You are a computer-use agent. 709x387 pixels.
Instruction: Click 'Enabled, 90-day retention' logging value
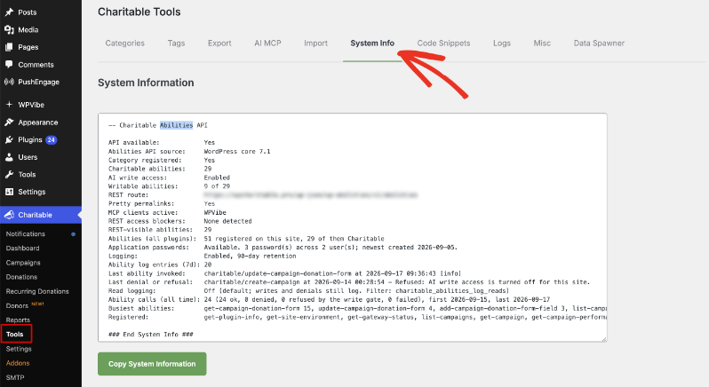(x=250, y=256)
